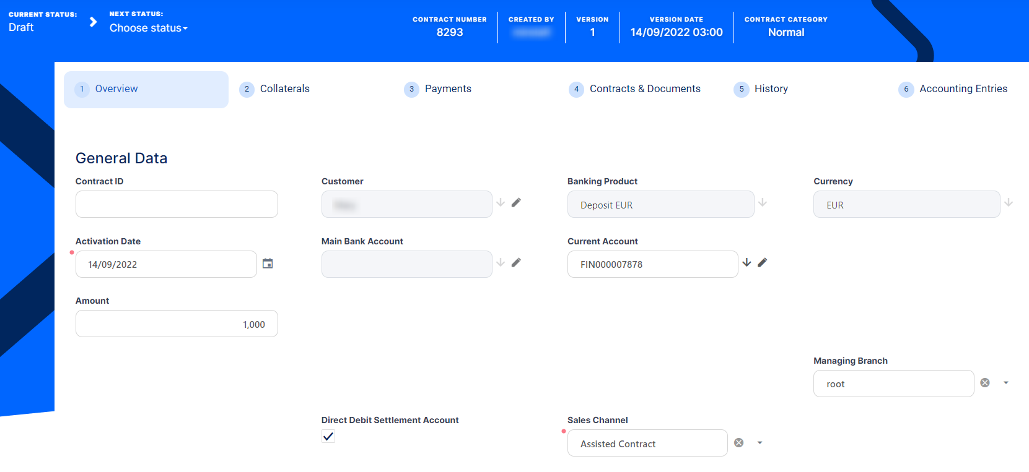Click the Current Account edit pencil icon
Screen dimensions: 1029x472
(762, 262)
